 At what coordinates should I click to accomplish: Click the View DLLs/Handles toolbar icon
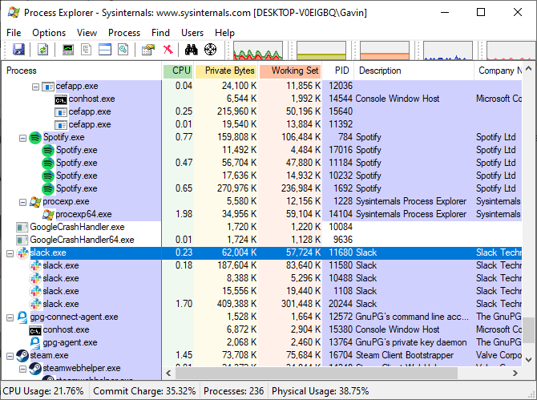[123, 50]
